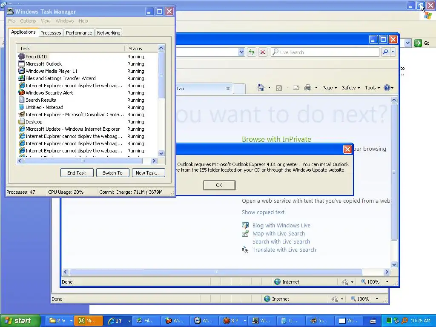
Task: Open the empty new tab button in IE
Action: [239, 89]
